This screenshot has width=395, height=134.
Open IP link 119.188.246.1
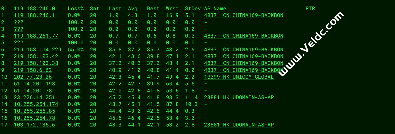(34, 15)
